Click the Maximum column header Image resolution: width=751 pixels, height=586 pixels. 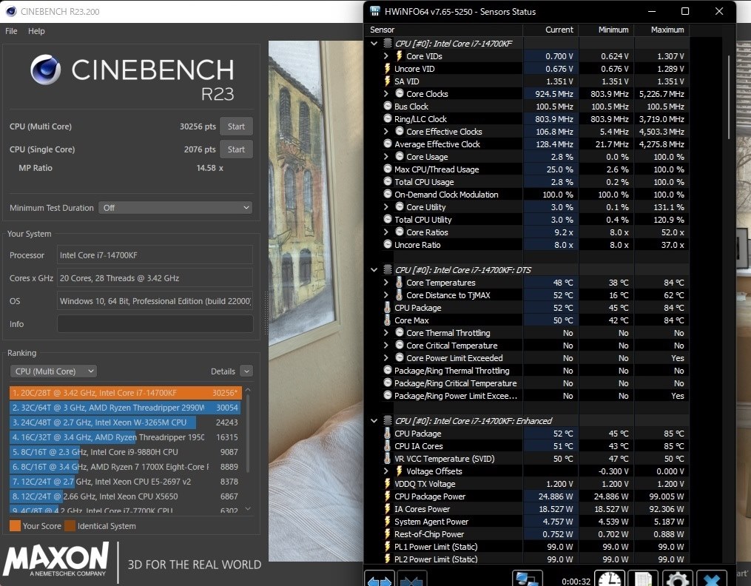pos(662,30)
